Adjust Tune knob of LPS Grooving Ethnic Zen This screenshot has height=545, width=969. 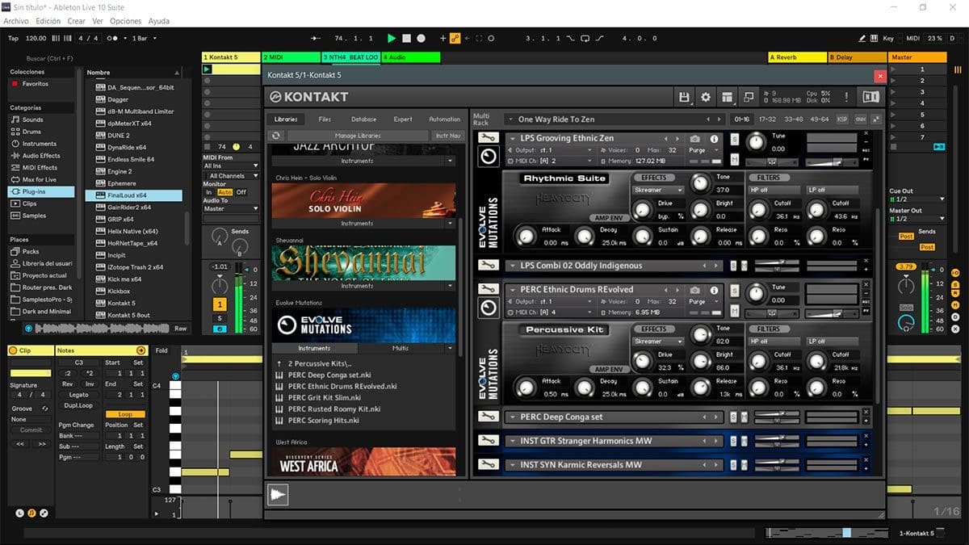coord(756,142)
